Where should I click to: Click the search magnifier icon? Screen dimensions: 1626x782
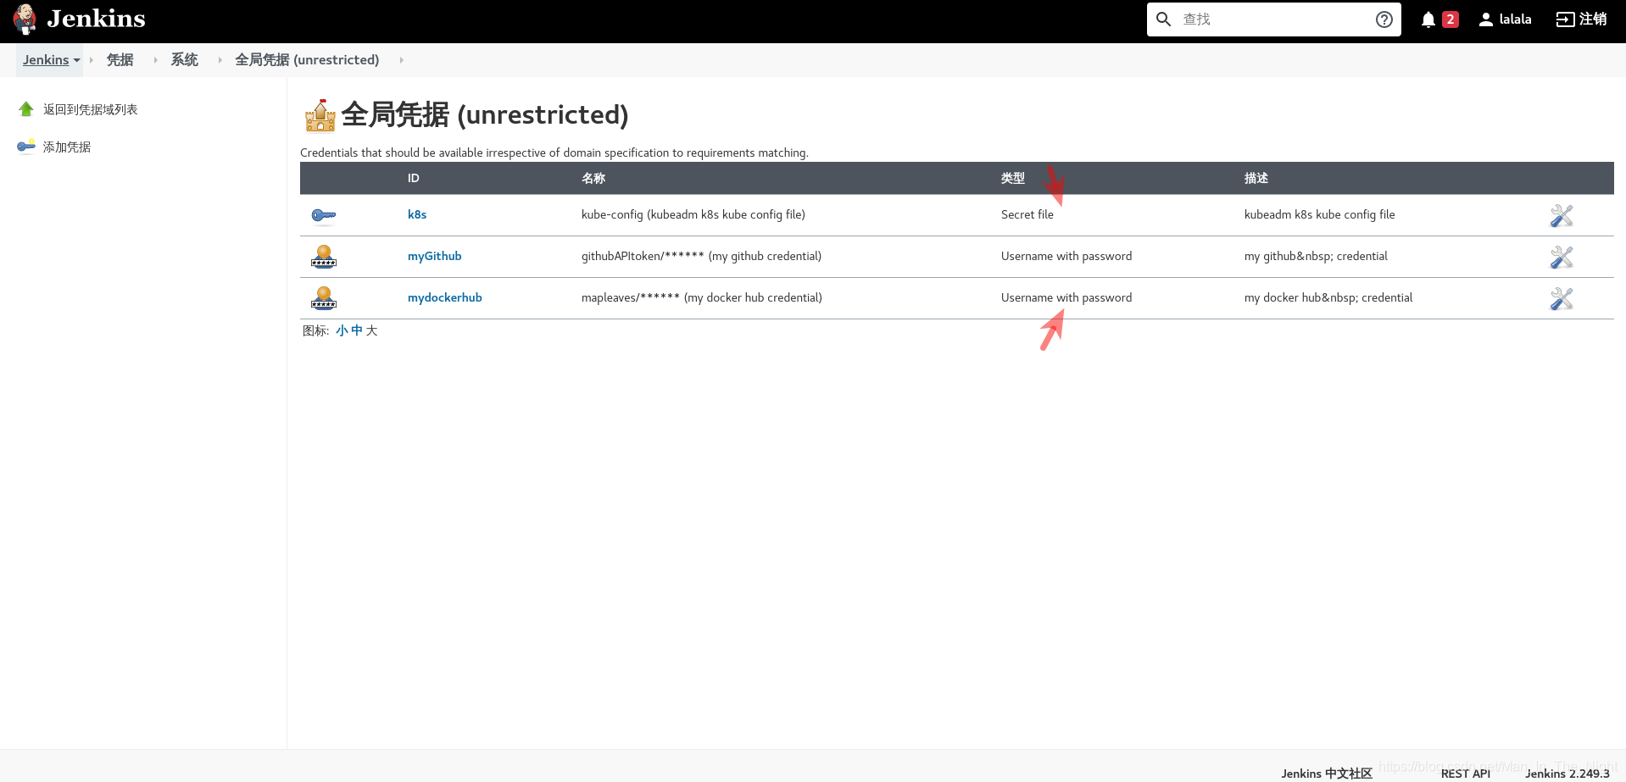(1164, 19)
